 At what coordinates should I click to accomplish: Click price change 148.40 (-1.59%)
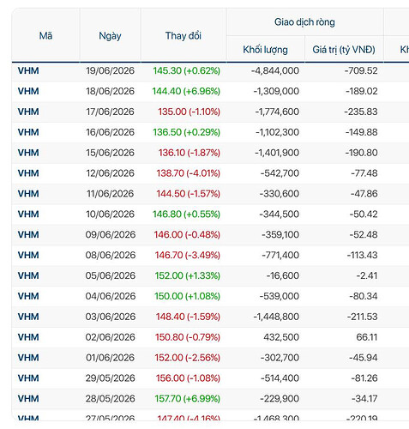188,317
